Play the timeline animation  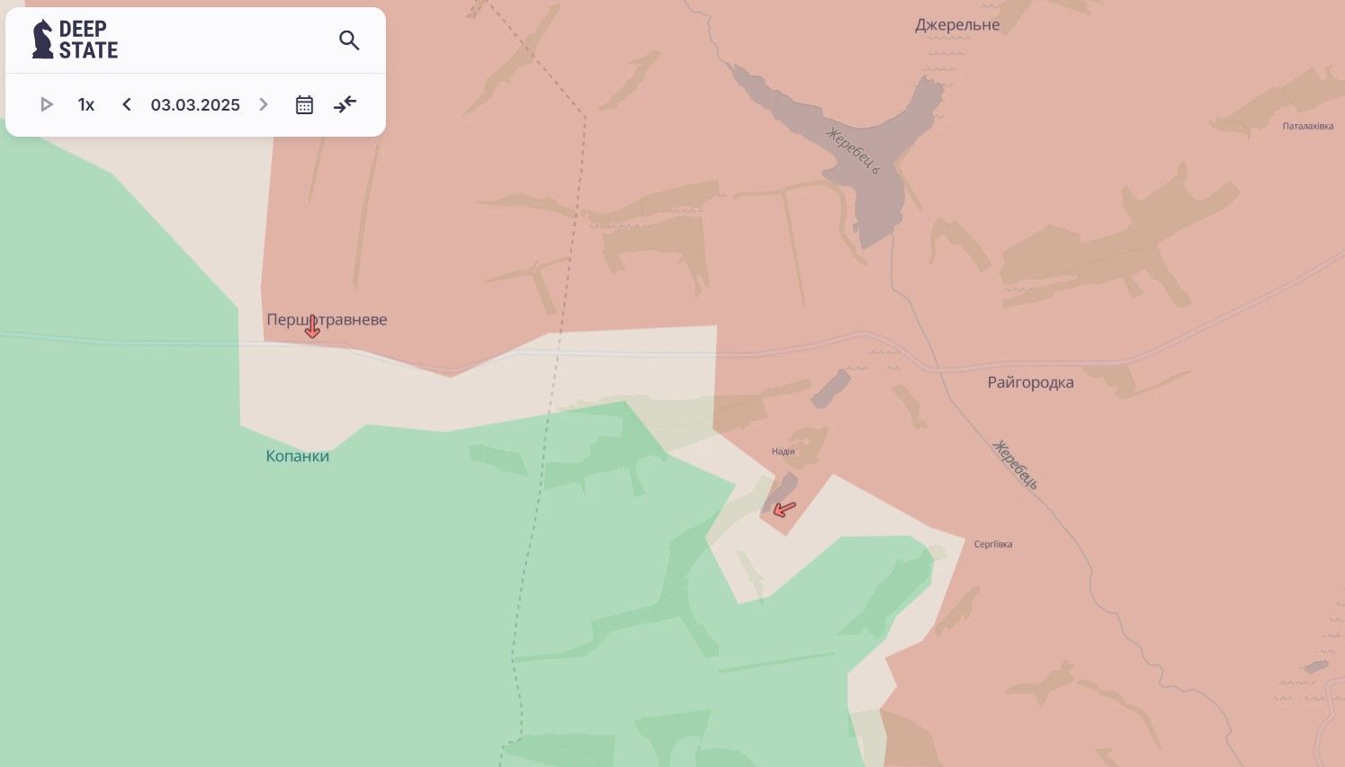pos(47,105)
